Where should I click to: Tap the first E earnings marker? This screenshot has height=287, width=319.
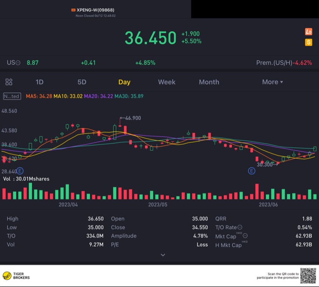[20, 171]
